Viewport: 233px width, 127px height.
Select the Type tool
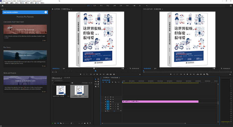[98, 86]
